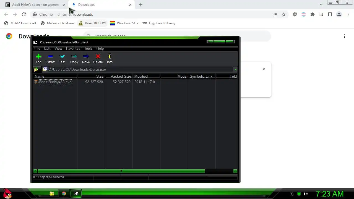
Task: Sort by the Name column header
Action: coord(55,76)
